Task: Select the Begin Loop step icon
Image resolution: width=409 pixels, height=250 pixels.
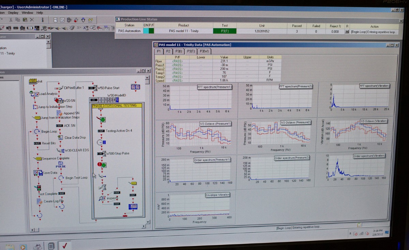Action: 37,131
